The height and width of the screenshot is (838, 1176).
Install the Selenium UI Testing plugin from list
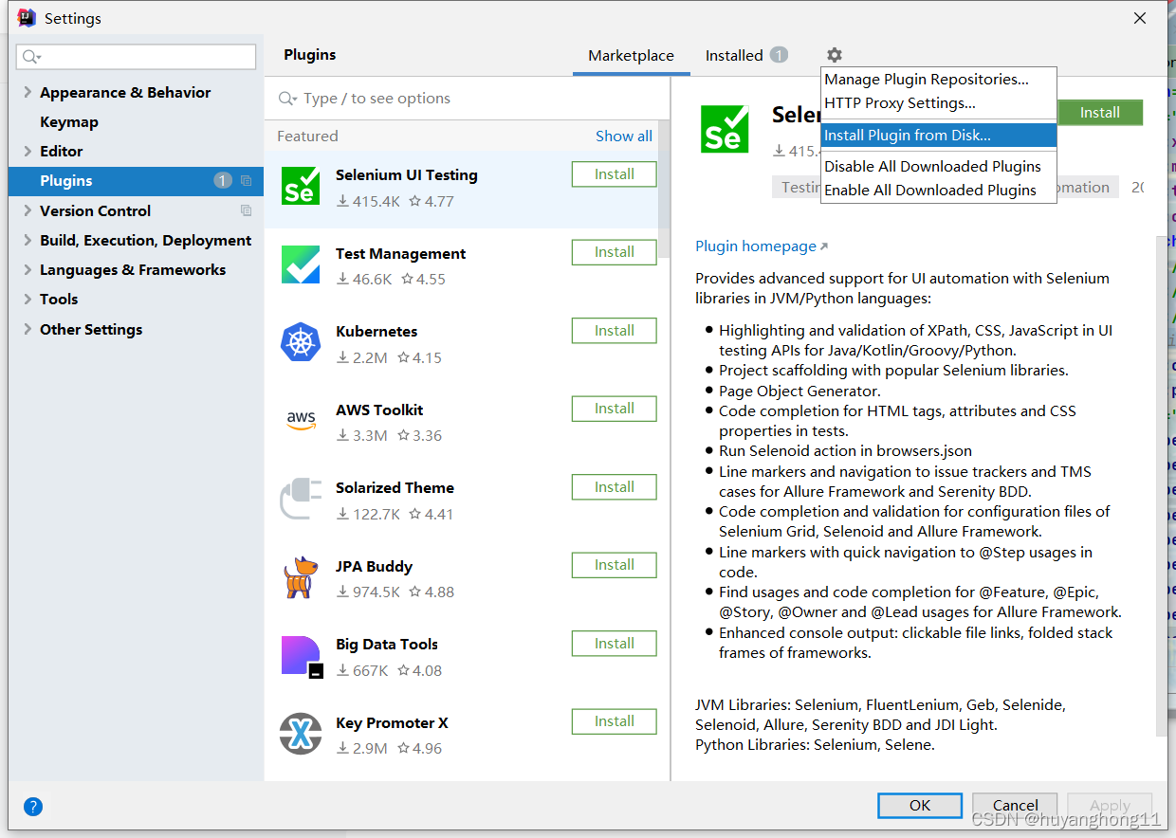[614, 174]
